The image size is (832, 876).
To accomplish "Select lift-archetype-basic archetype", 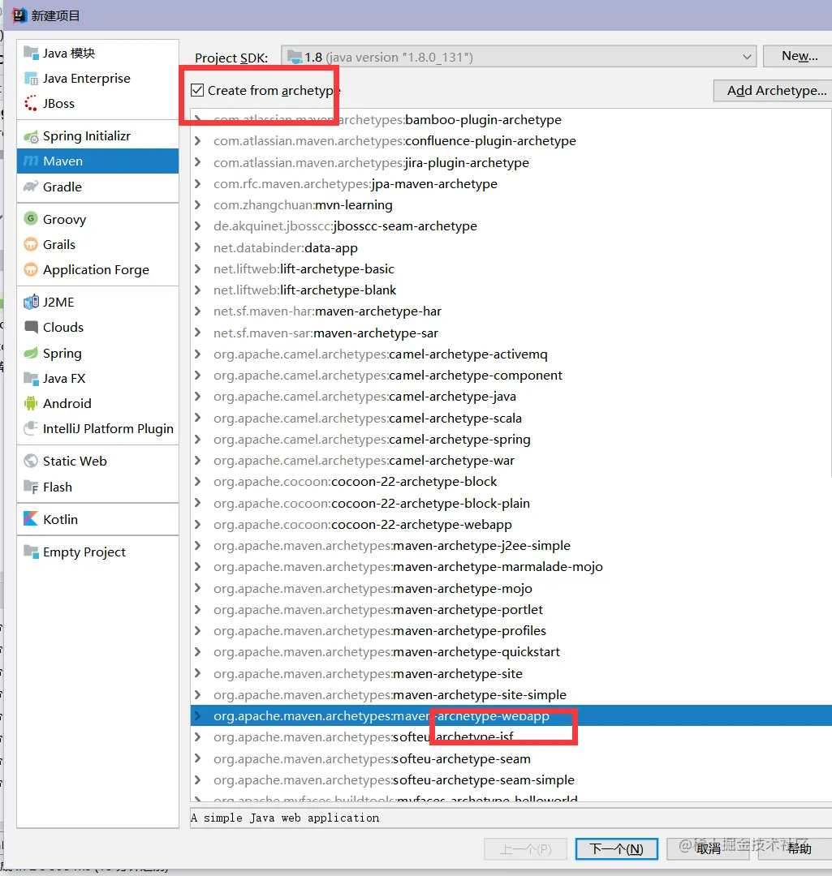I will 304,268.
